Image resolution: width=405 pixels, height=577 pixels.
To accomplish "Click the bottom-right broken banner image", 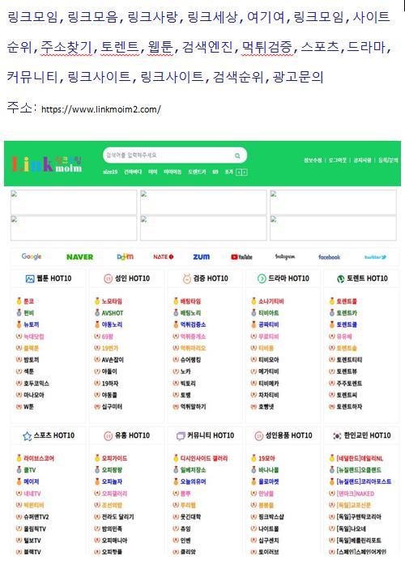I will pyautogui.click(x=333, y=228).
